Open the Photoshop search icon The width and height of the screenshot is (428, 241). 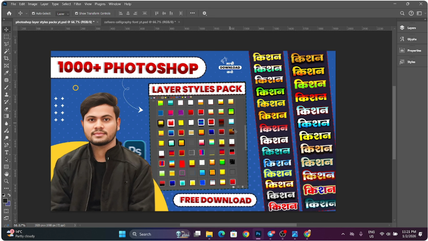click(402, 13)
